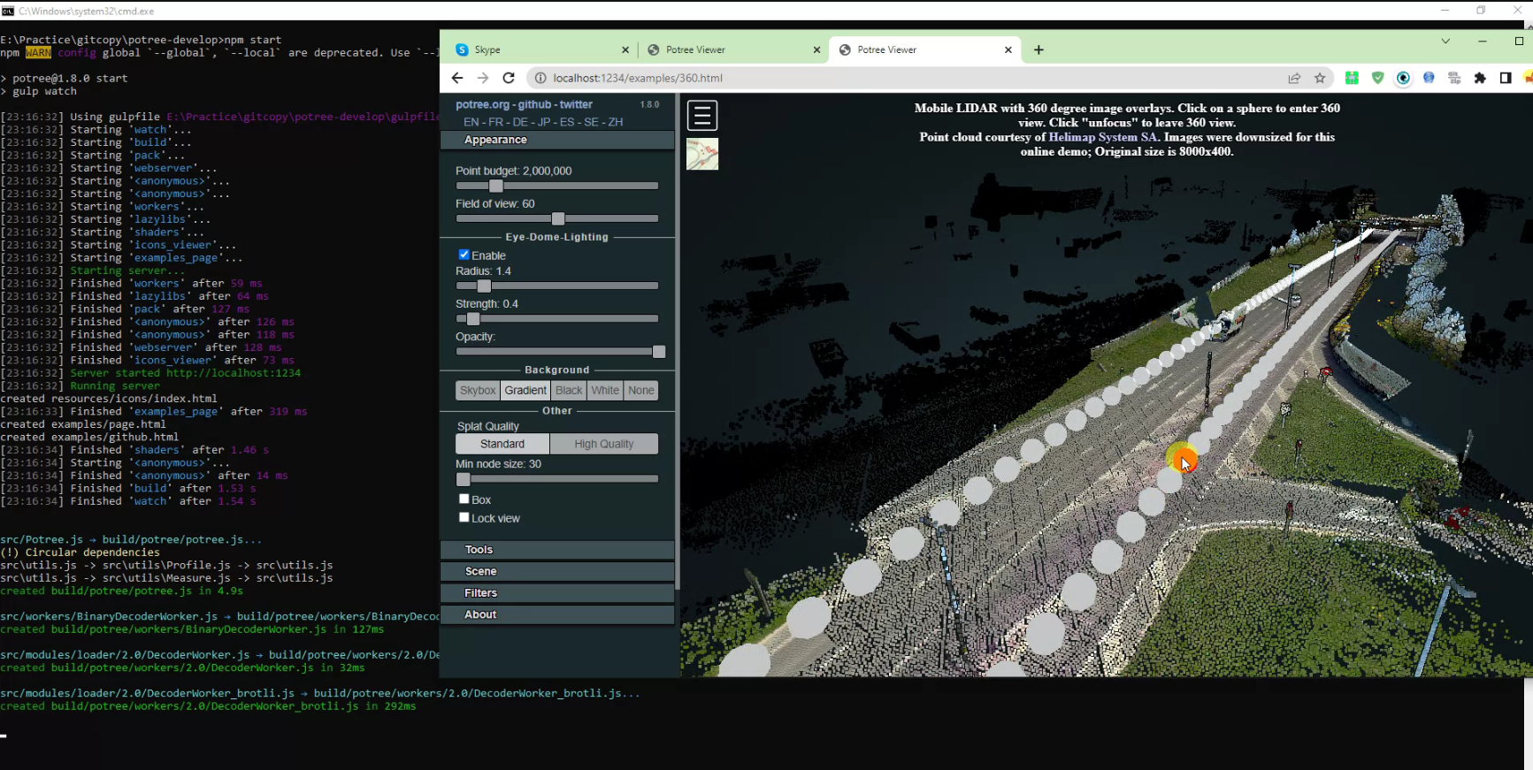
Task: Toggle the browser side panel icon
Action: click(1506, 78)
